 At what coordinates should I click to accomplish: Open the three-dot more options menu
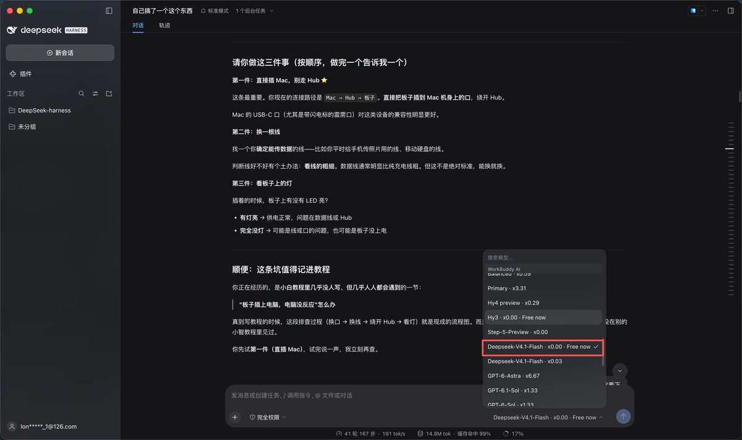pos(715,11)
